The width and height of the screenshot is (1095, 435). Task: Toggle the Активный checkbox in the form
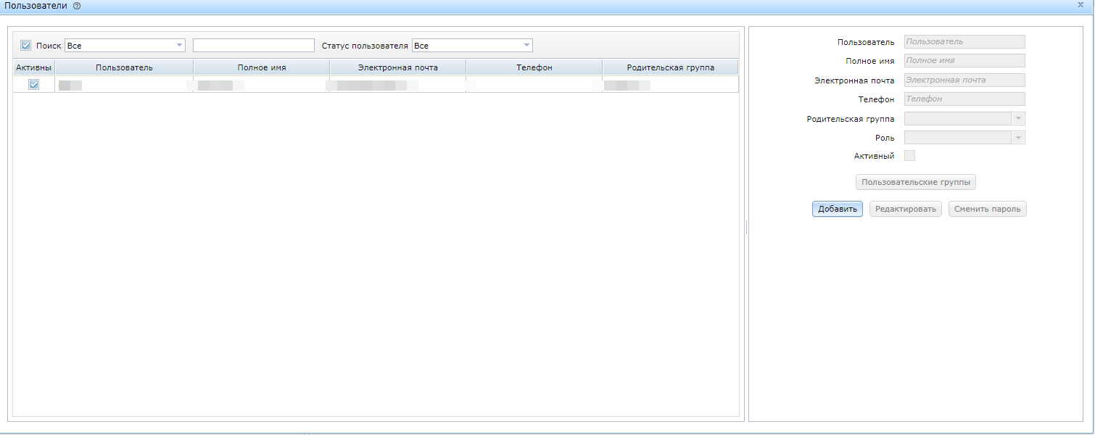pyautogui.click(x=909, y=155)
